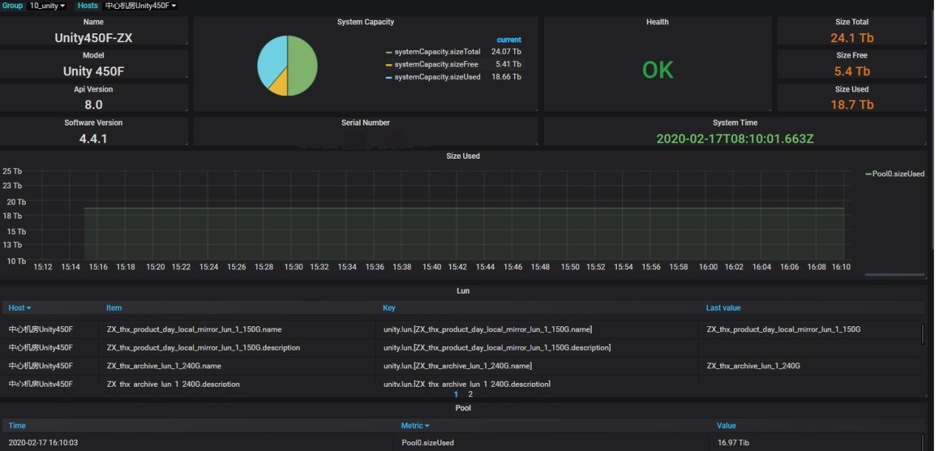Click the yellow color swatch for systemCapacity.sizeFree
This screenshot has width=939, height=451.
click(x=389, y=65)
